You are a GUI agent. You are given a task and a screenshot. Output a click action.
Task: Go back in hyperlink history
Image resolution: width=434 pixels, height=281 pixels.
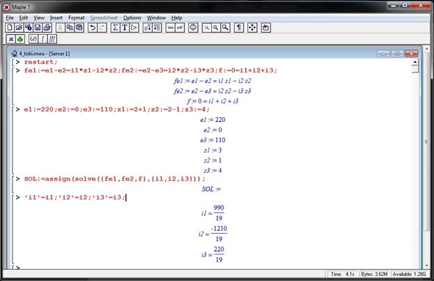coord(171,28)
